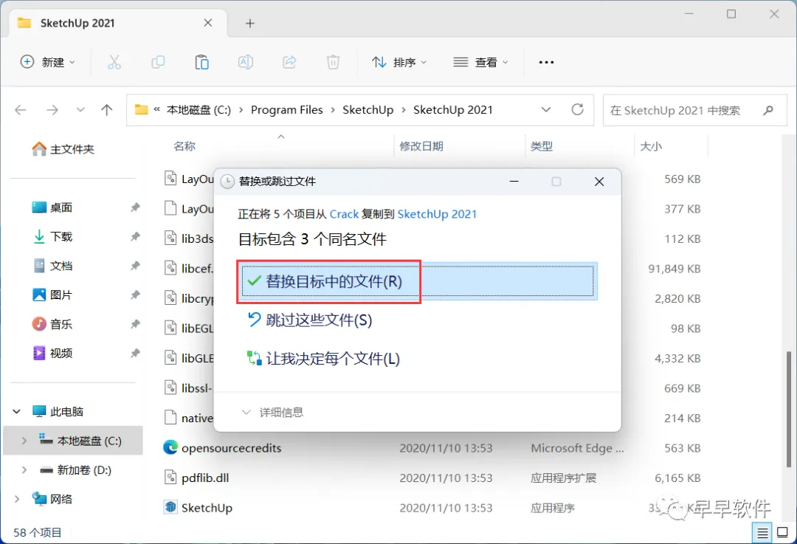Image resolution: width=797 pixels, height=544 pixels.
Task: Open 视频 folder in sidebar
Action: click(x=52, y=353)
